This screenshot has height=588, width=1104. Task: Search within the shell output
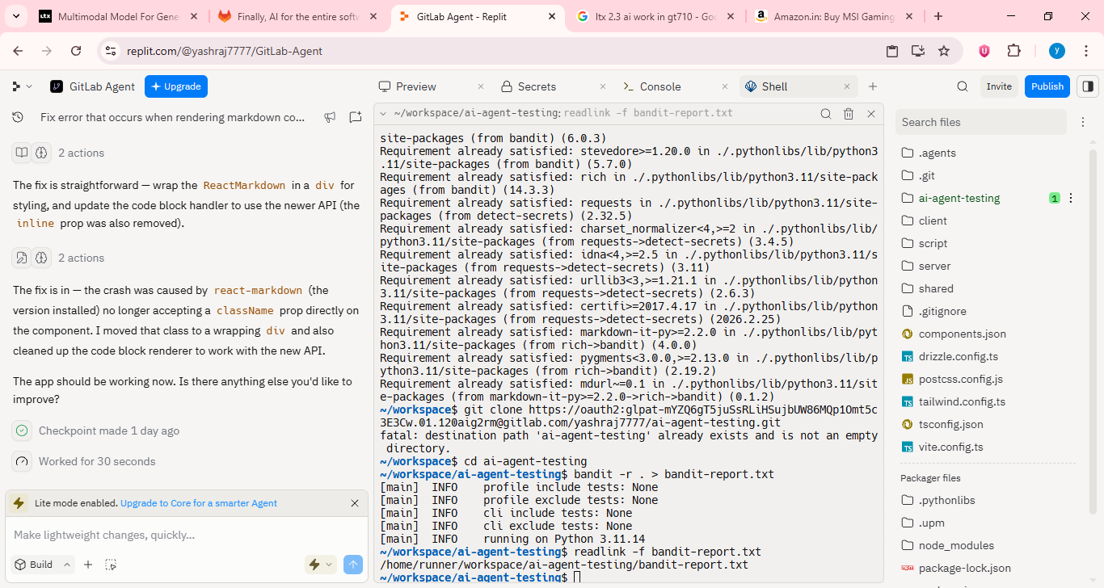coord(826,114)
